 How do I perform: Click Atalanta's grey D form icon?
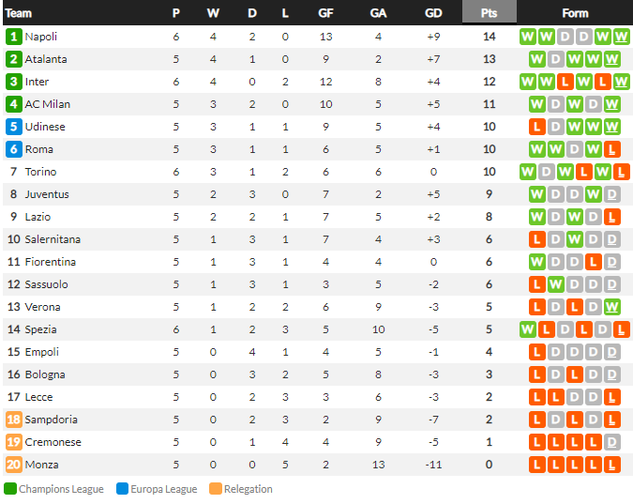point(555,59)
